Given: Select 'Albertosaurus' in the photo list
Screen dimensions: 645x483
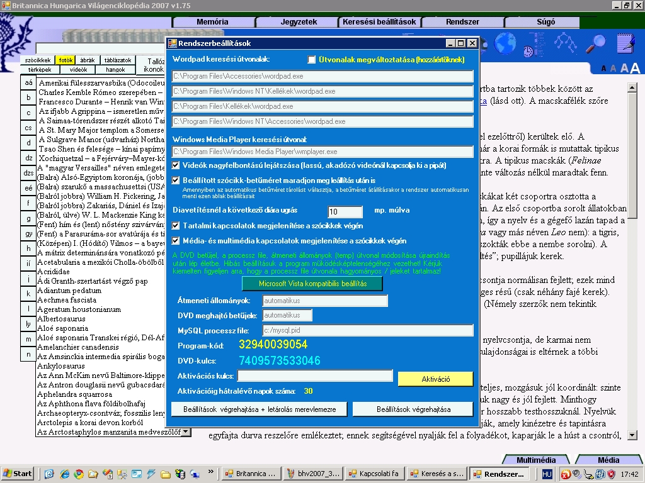Looking at the screenshot, I should click(x=61, y=319).
